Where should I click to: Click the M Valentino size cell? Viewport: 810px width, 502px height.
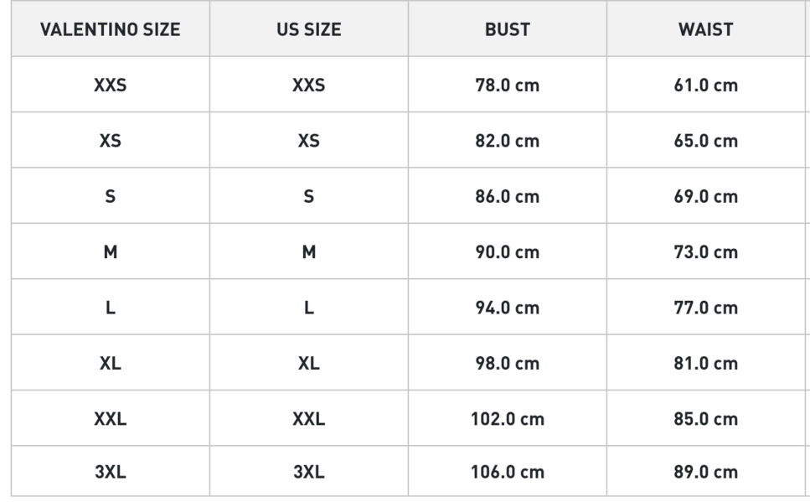point(110,251)
